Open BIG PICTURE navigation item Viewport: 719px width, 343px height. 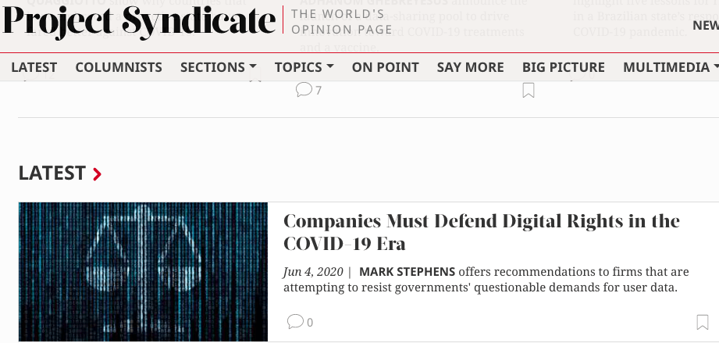tap(563, 67)
